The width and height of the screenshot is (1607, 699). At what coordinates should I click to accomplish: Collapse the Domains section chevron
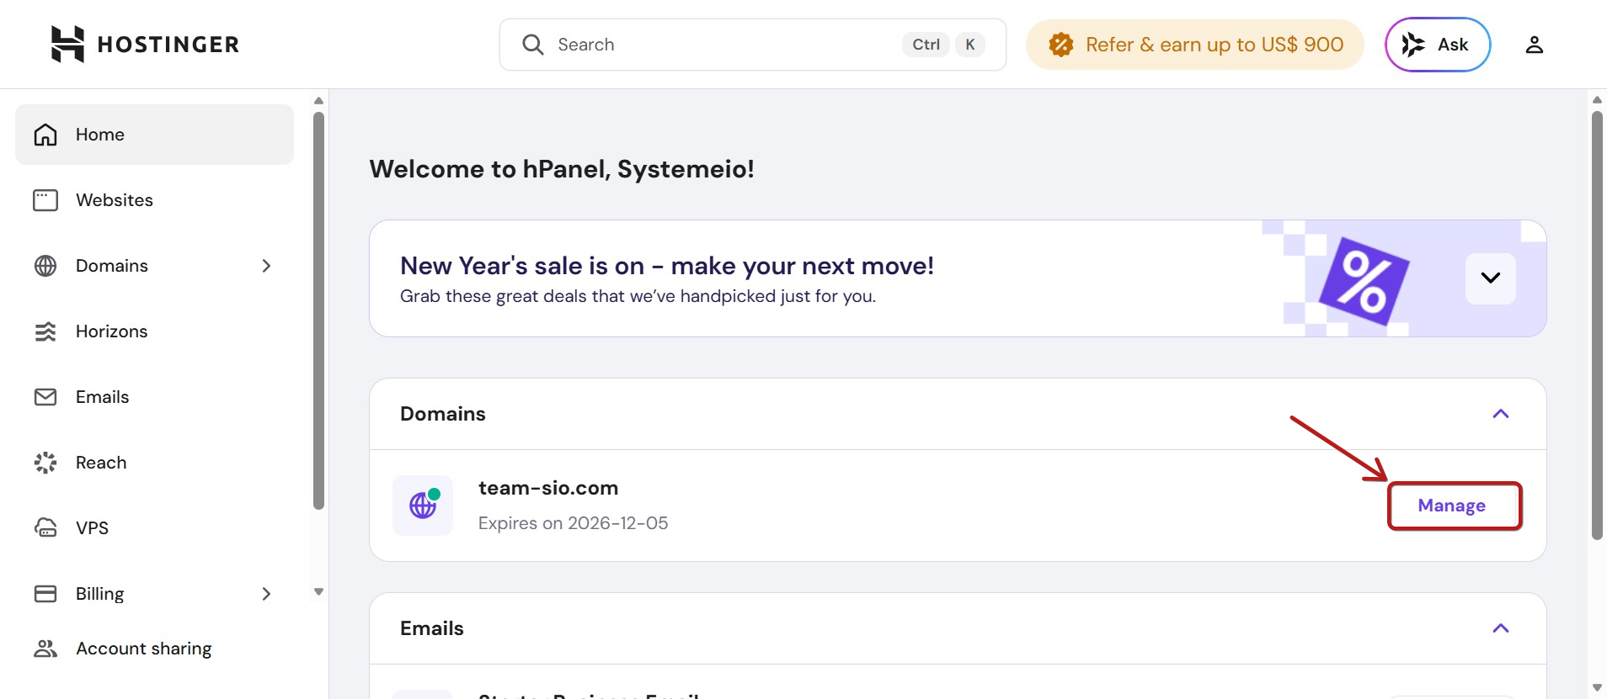pos(1500,414)
